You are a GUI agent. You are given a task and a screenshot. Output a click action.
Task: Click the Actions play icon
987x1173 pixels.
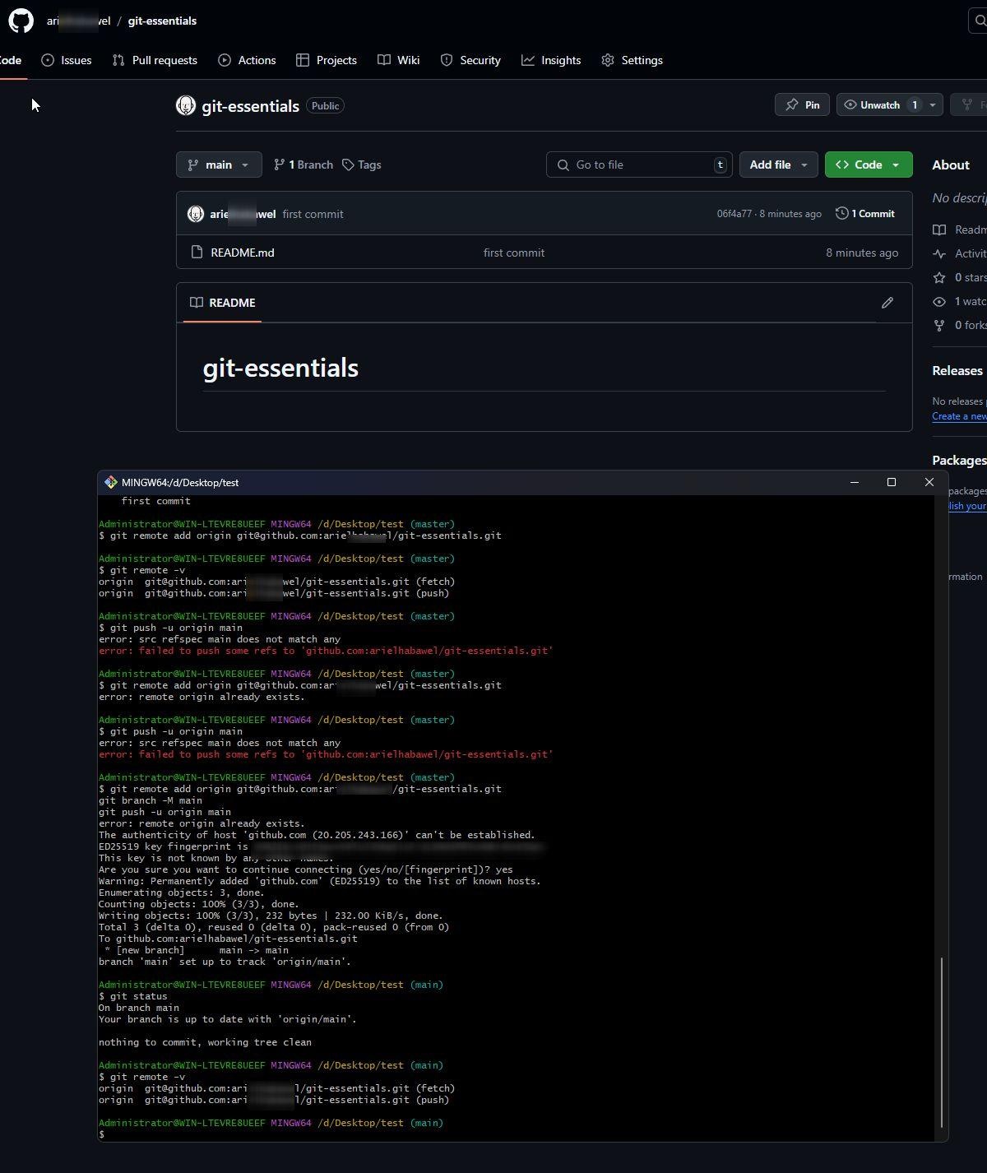tap(225, 60)
